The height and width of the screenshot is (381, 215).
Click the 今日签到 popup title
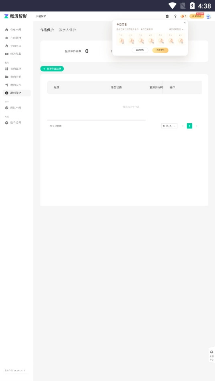122,24
